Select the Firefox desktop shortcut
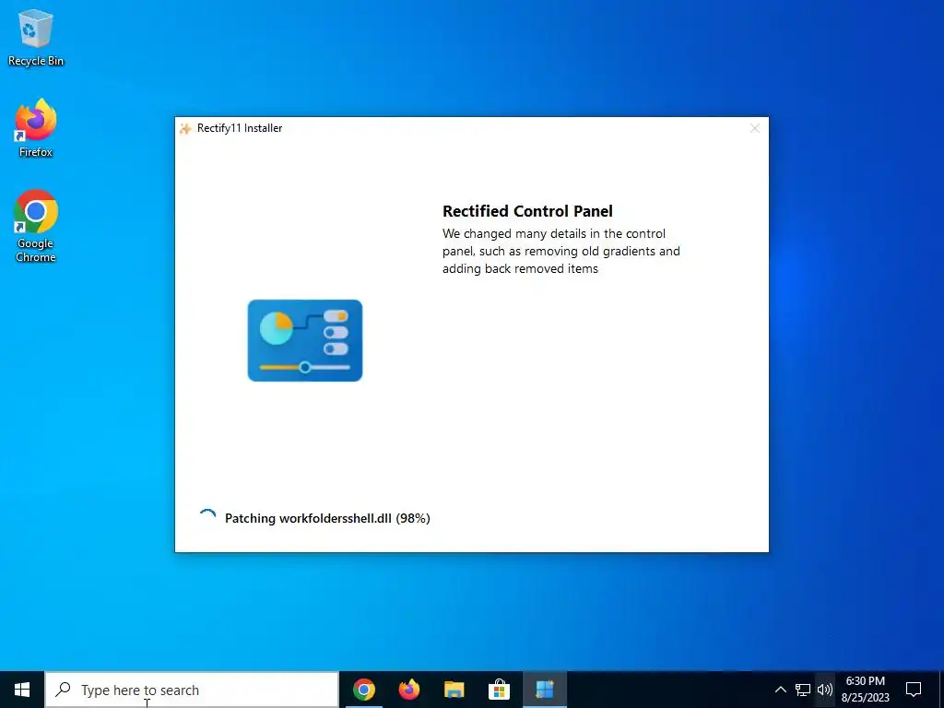This screenshot has width=944, height=708. [36, 128]
